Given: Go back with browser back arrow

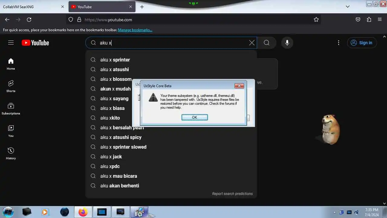Looking at the screenshot, I should click(x=7, y=20).
